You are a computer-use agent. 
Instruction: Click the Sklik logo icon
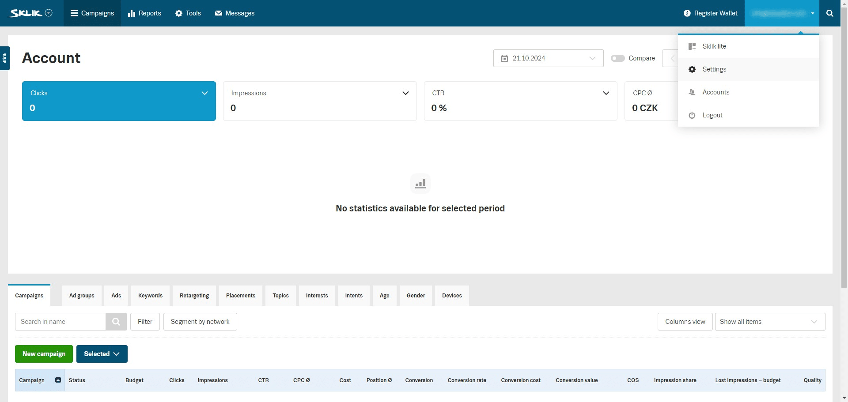(x=26, y=13)
